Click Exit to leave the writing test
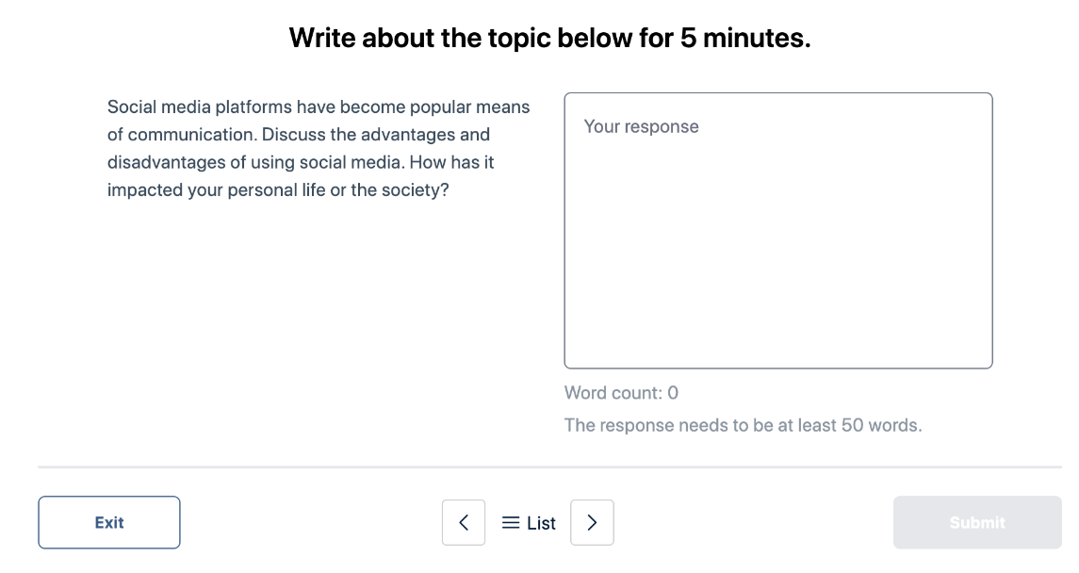 point(108,522)
